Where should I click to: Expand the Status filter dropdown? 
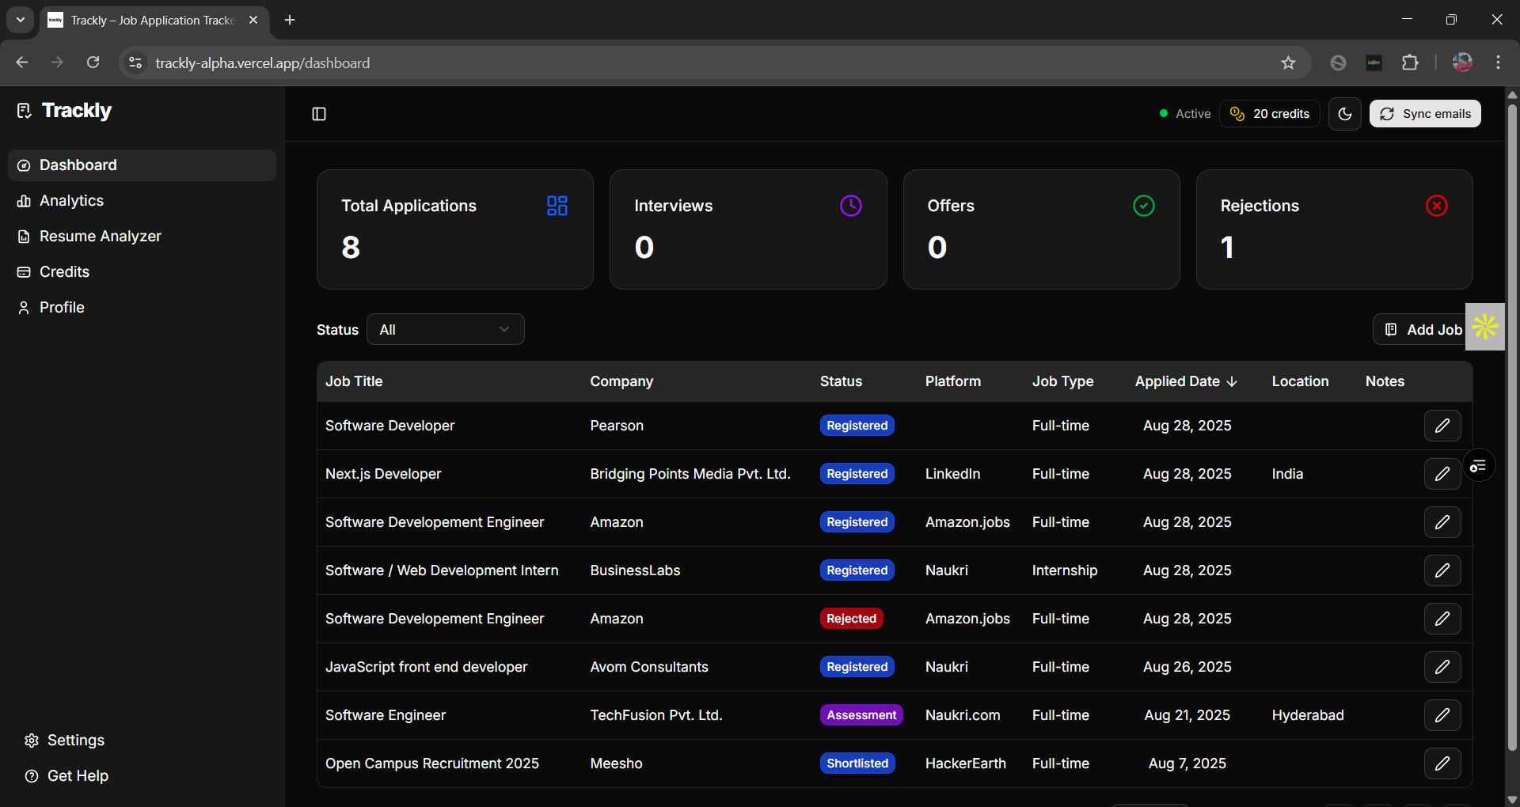coord(445,330)
